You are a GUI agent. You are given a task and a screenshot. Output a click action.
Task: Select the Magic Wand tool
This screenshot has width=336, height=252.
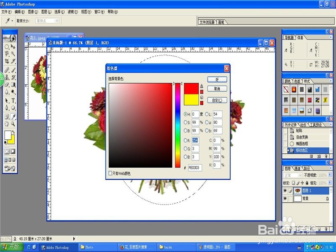[x=13, y=54]
